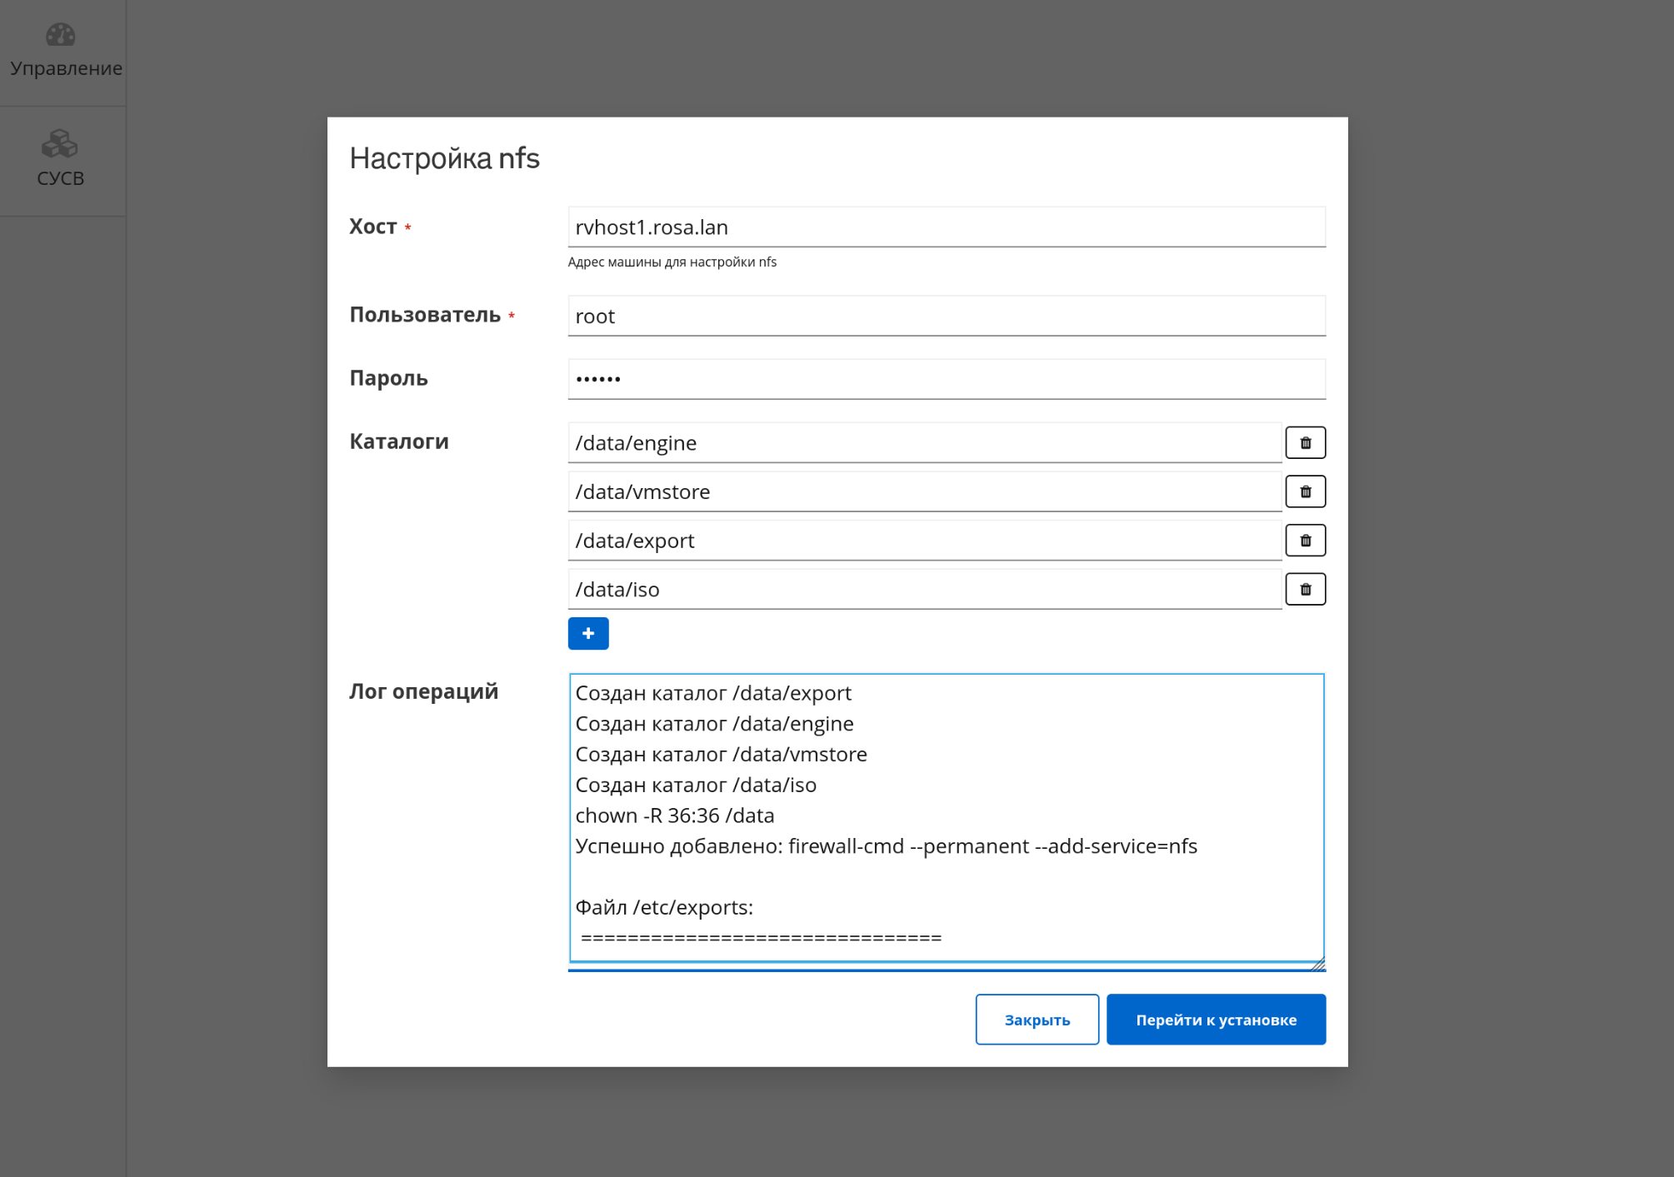The height and width of the screenshot is (1177, 1674).
Task: Click the /data/export path field
Action: coord(923,541)
